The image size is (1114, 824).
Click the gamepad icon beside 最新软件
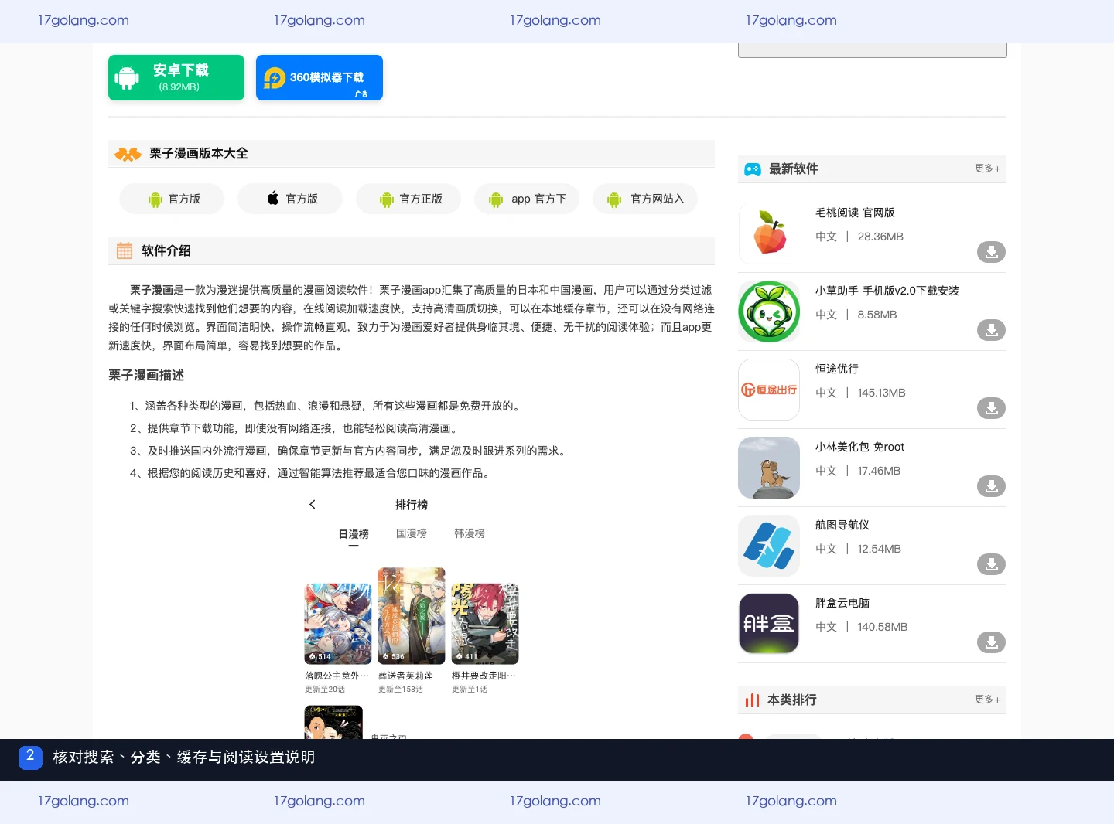coord(753,169)
